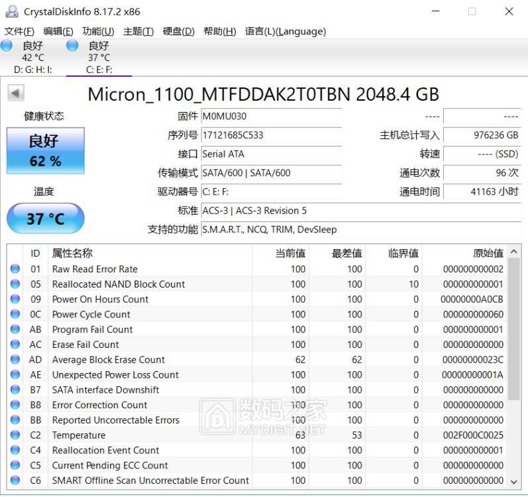This screenshot has height=497, width=528.
Task: Select the Unexpected Power Loss Count text
Action: click(115, 375)
